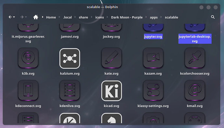Viewport: 224px width, 128px height.
Task: Select the klassy-settings.svg toggles icon
Action: click(153, 90)
